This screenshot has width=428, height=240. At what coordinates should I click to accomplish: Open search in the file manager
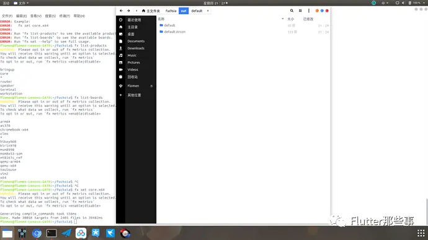292,11
